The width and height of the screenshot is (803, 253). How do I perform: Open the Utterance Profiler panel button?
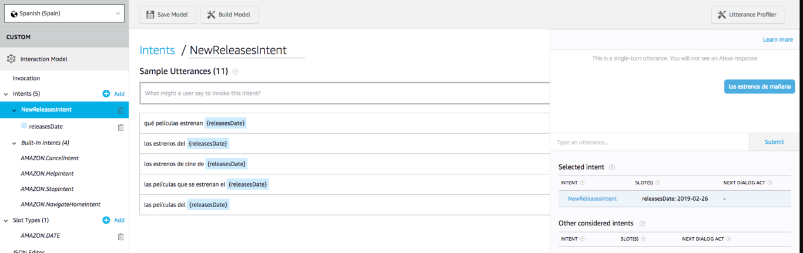[748, 15]
